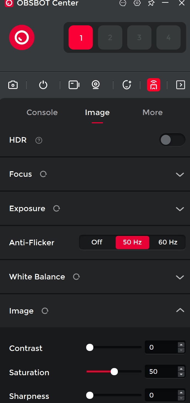Collapse the Image section
This screenshot has height=403, width=190.
click(180, 311)
